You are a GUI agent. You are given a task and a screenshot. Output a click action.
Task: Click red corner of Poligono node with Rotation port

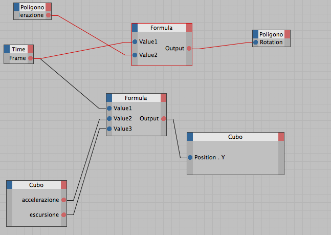tap(288, 34)
